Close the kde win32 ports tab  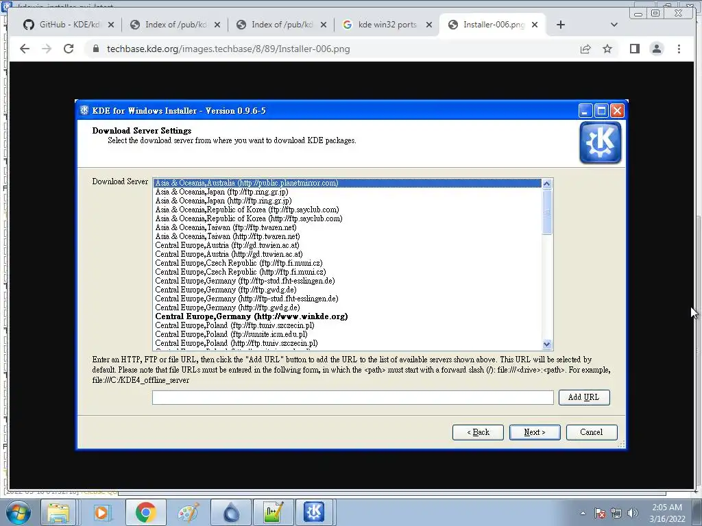(x=429, y=25)
